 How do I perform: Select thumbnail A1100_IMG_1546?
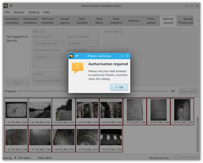158,112
